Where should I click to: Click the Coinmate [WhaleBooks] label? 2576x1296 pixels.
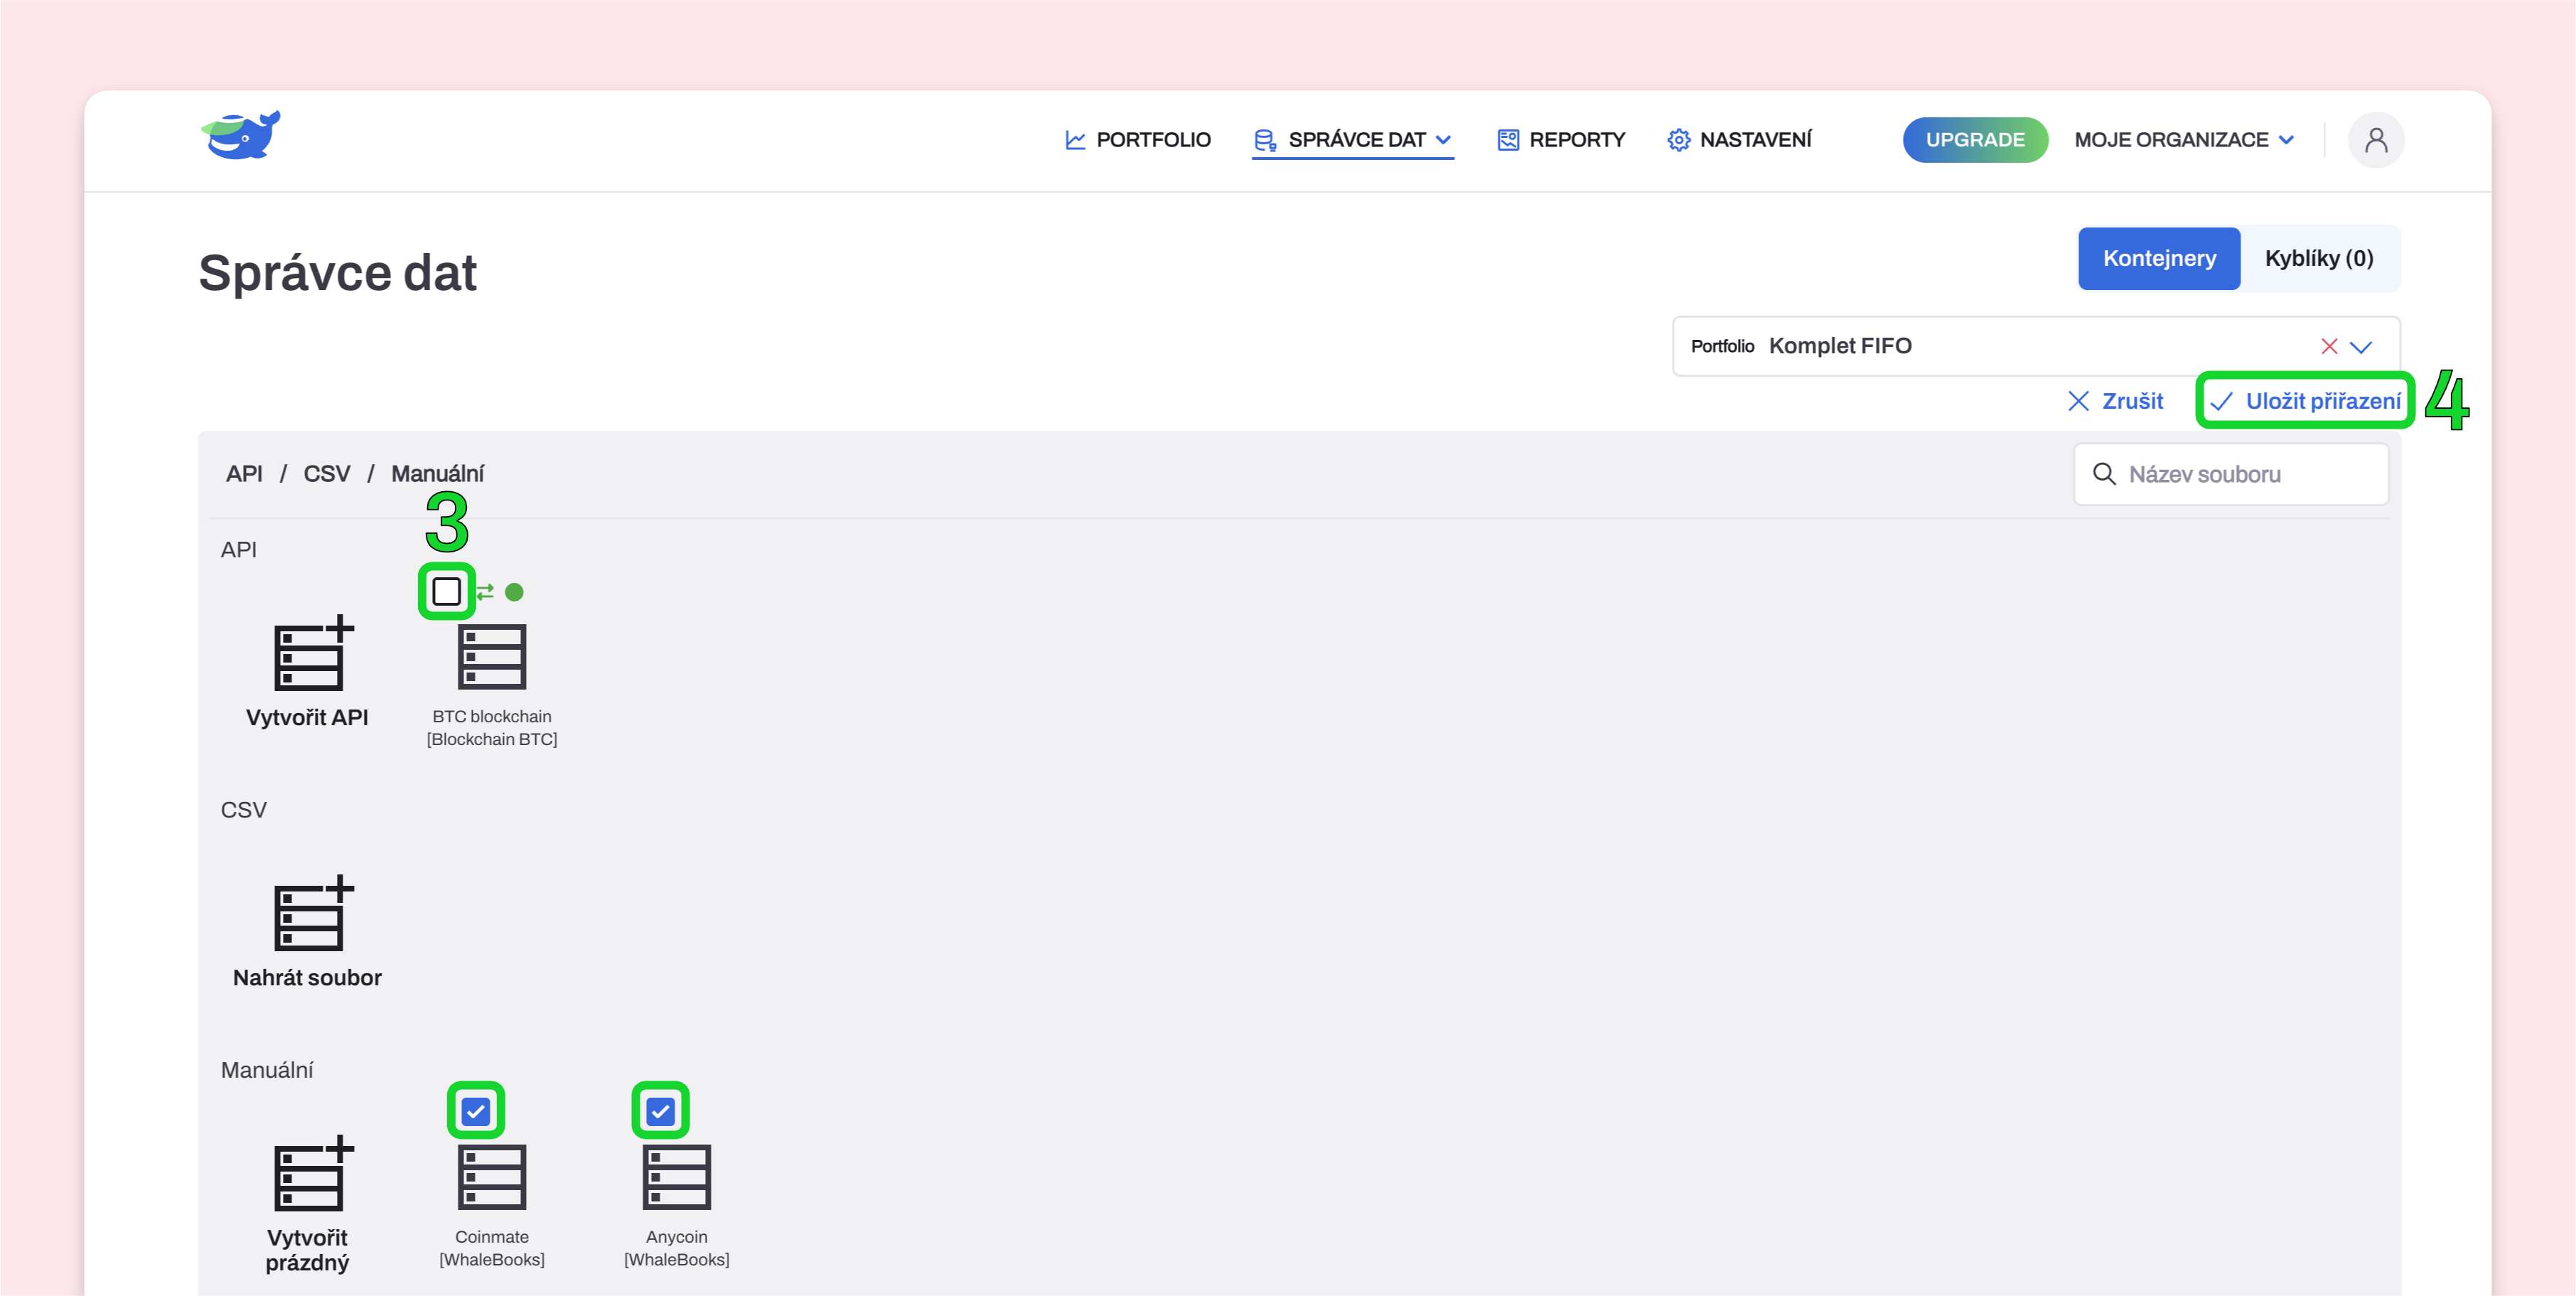[x=492, y=1248]
